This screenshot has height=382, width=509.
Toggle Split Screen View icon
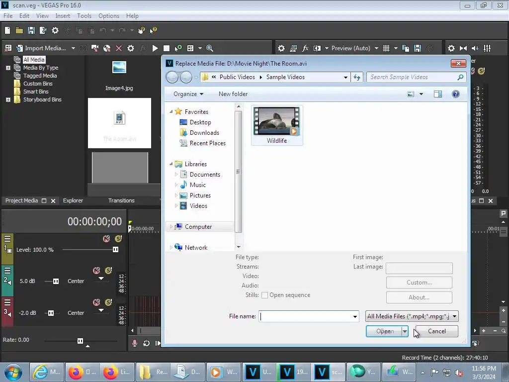coord(317,48)
